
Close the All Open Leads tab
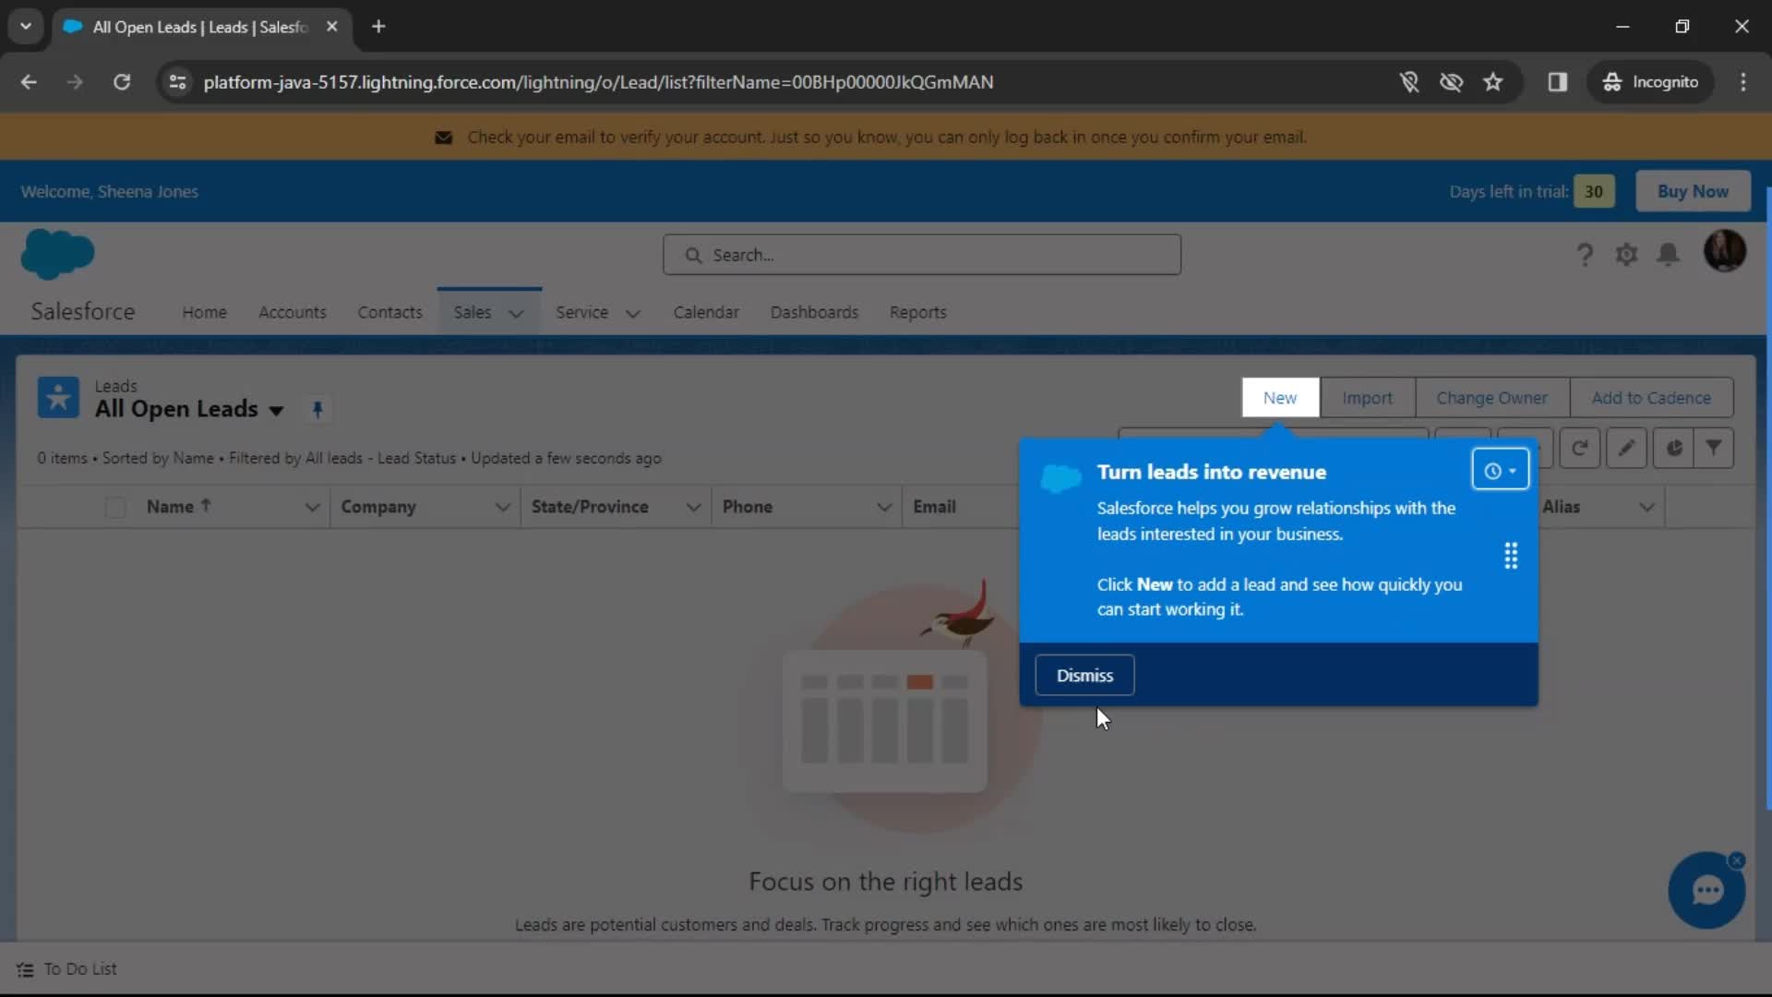[x=332, y=27]
